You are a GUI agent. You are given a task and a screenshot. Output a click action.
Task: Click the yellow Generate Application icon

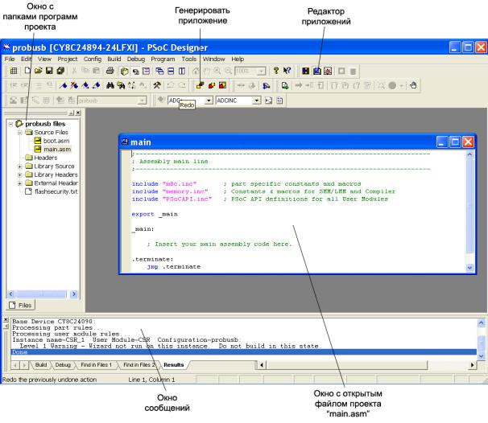point(201,85)
